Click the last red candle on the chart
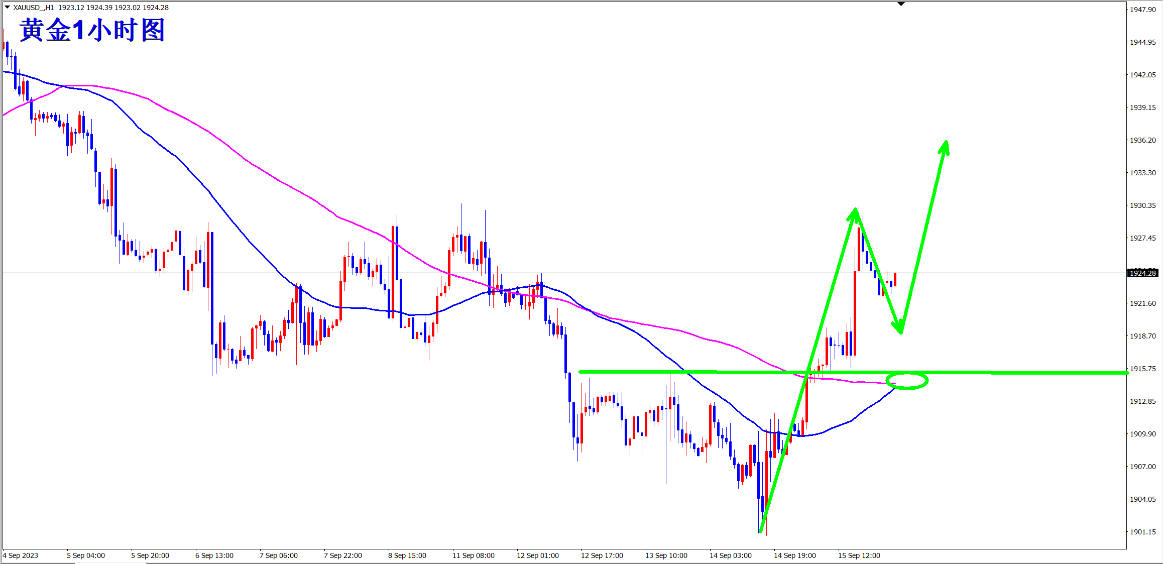Screen dimensions: 1163x564 pyautogui.click(x=895, y=279)
